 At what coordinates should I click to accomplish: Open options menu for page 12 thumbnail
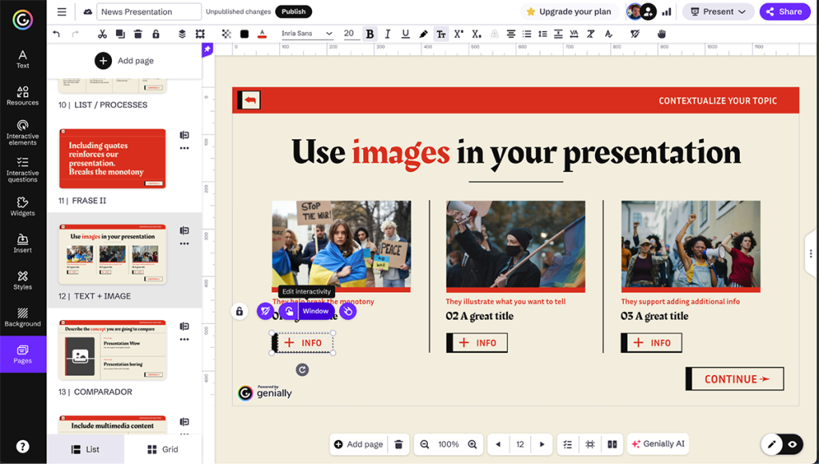(x=184, y=243)
